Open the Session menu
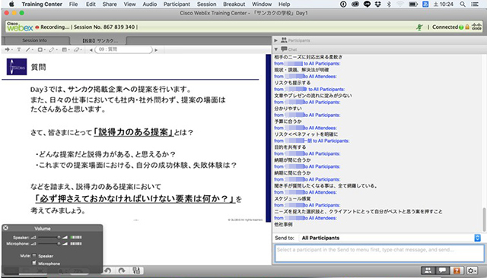 [x=206, y=4]
